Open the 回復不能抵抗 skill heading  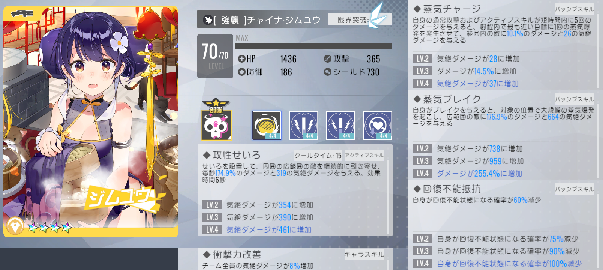[x=447, y=189]
